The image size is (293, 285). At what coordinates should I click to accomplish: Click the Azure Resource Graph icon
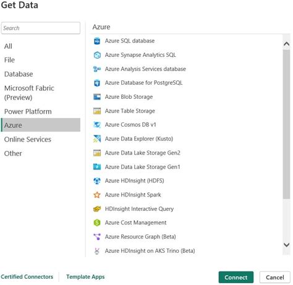[97, 237]
